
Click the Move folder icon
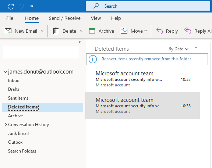point(124,31)
